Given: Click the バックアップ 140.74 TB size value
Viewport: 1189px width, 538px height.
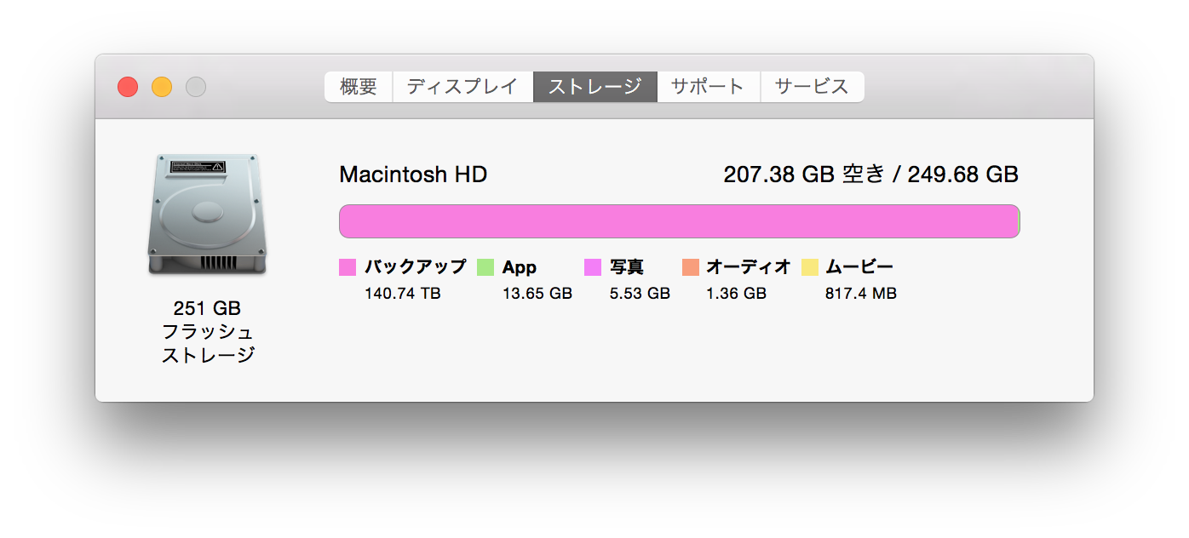Looking at the screenshot, I should (x=403, y=294).
